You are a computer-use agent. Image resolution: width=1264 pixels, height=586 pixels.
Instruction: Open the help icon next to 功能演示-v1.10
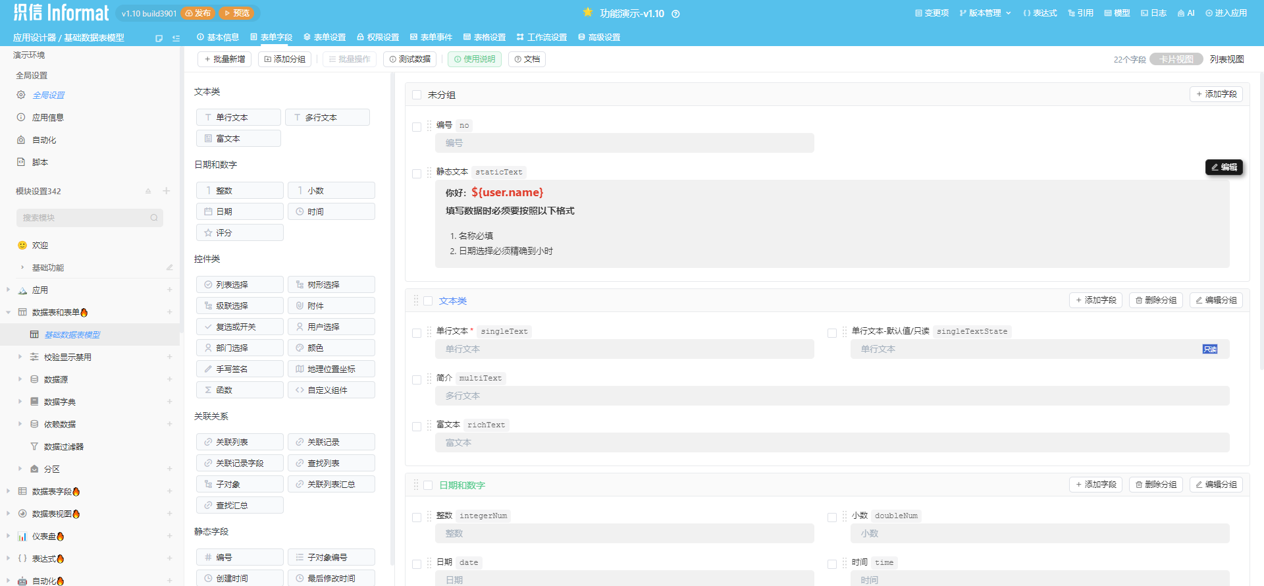(675, 14)
